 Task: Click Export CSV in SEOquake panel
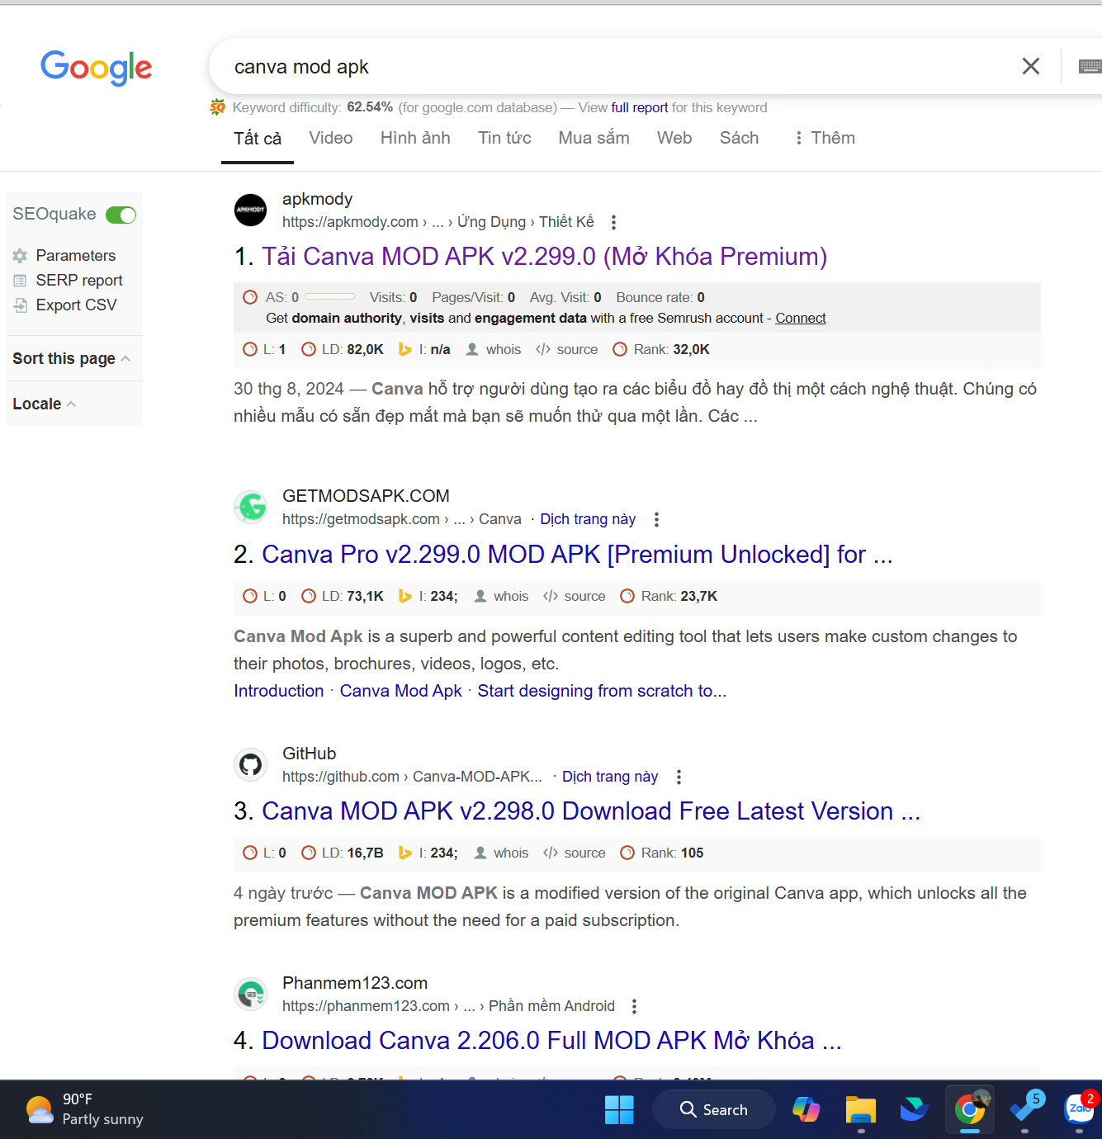tap(76, 305)
